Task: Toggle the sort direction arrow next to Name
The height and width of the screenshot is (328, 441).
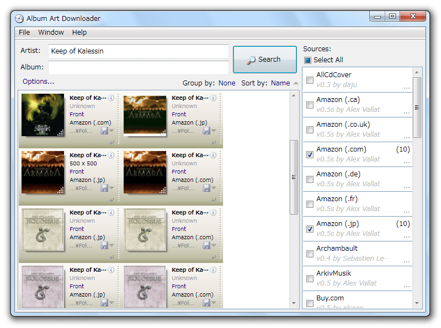Action: click(x=296, y=83)
